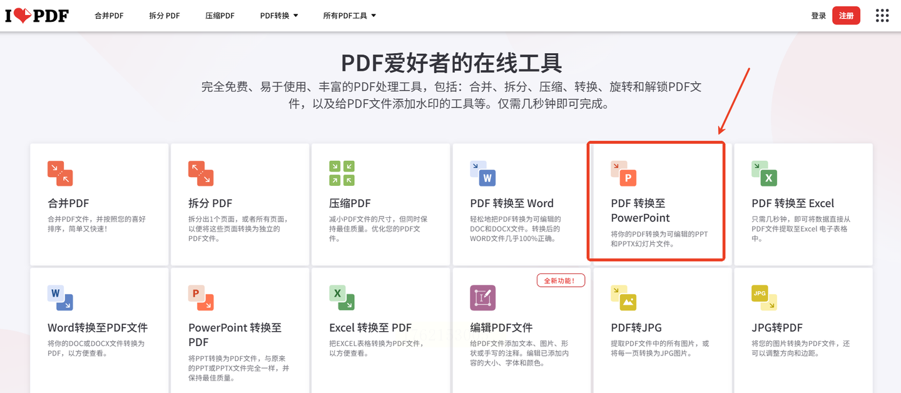This screenshot has width=901, height=393.
Task: Open the 编辑PDF文件 card title
Action: point(501,328)
